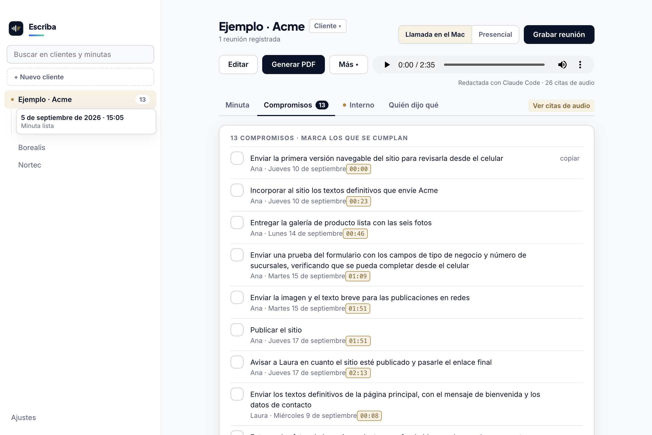This screenshot has width=652, height=435.
Task: Switch to the Minuta tab
Action: pos(237,105)
